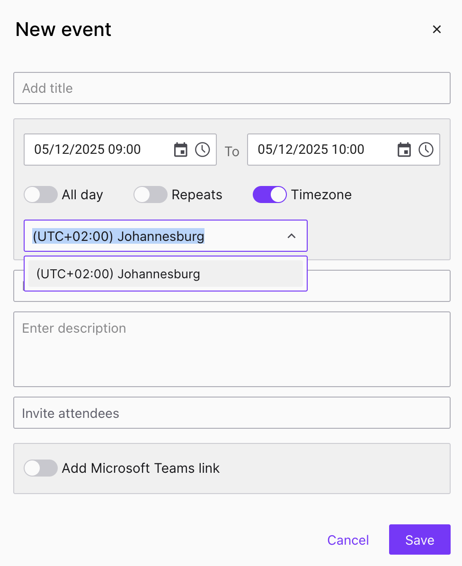Save the new event
Viewport: 462px width, 566px height.
(420, 539)
